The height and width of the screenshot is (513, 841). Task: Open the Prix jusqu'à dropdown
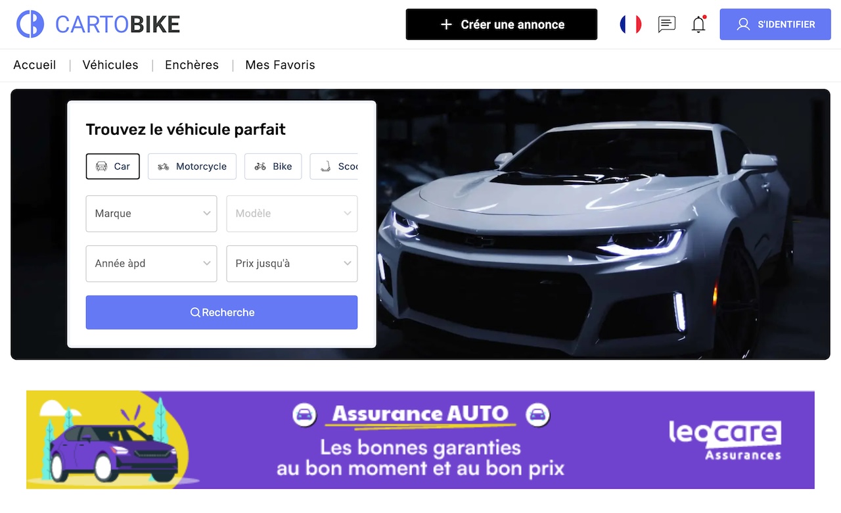[292, 264]
